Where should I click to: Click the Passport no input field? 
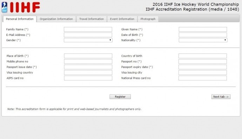coord(203,62)
